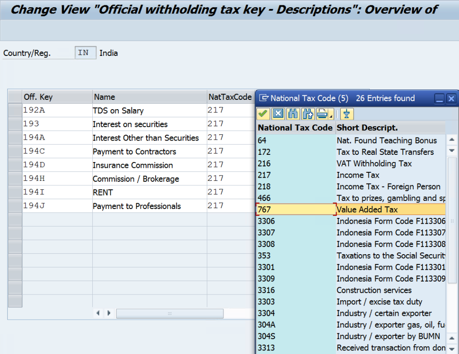The height and width of the screenshot is (354, 459).
Task: Click the Off. Key column header
Action: tap(57, 97)
